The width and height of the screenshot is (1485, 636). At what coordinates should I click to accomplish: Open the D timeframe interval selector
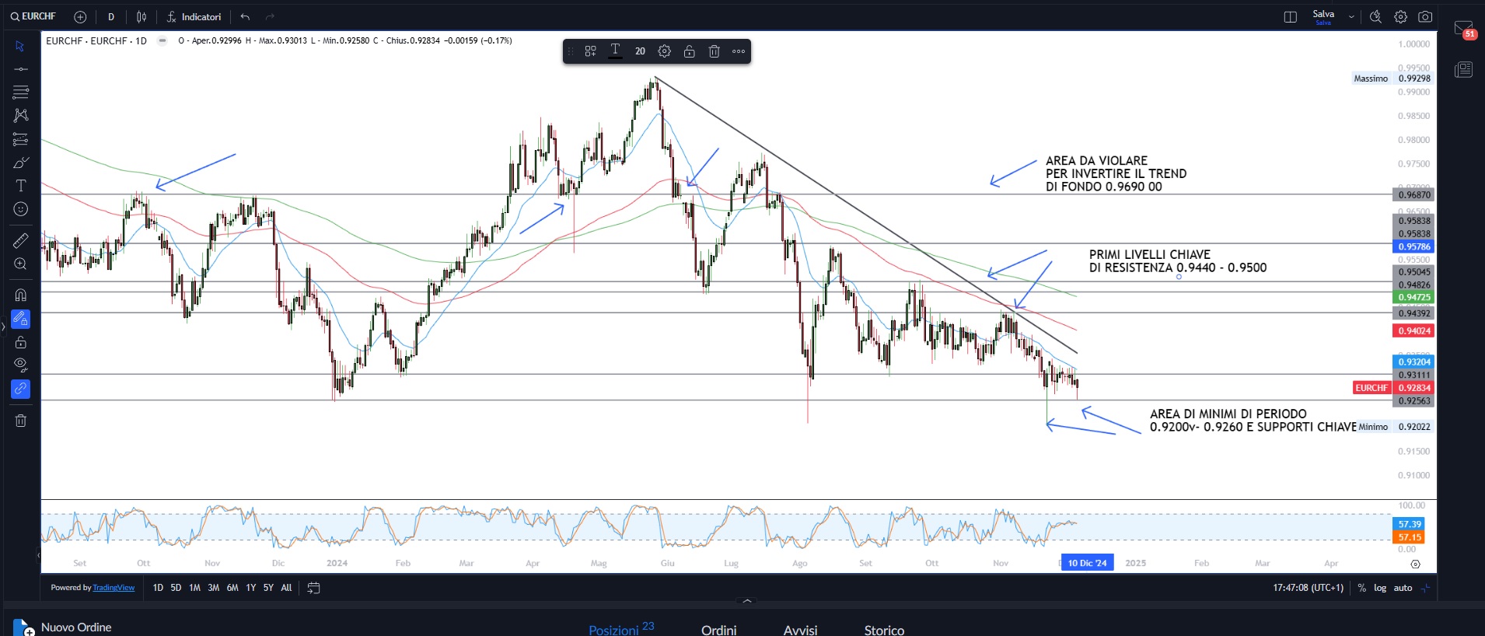(x=111, y=16)
